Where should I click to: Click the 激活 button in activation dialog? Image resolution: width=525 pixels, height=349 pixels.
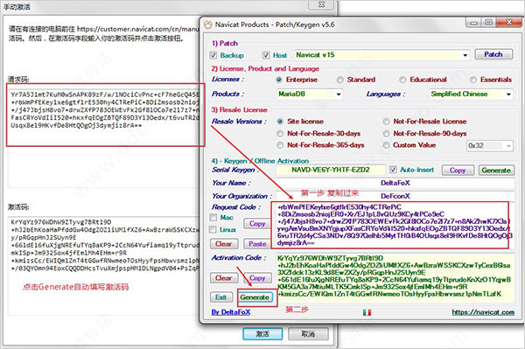[262, 334]
